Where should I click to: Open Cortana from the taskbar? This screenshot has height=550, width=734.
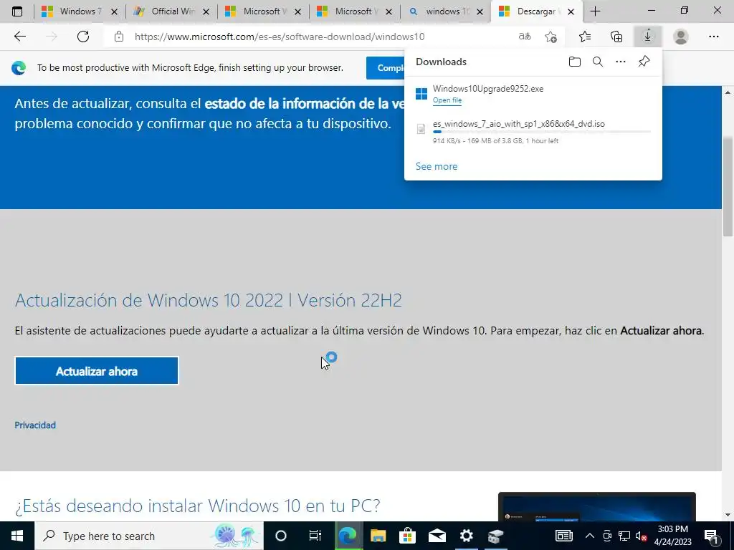click(280, 536)
